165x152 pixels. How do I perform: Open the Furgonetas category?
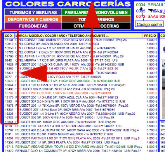click(x=33, y=26)
